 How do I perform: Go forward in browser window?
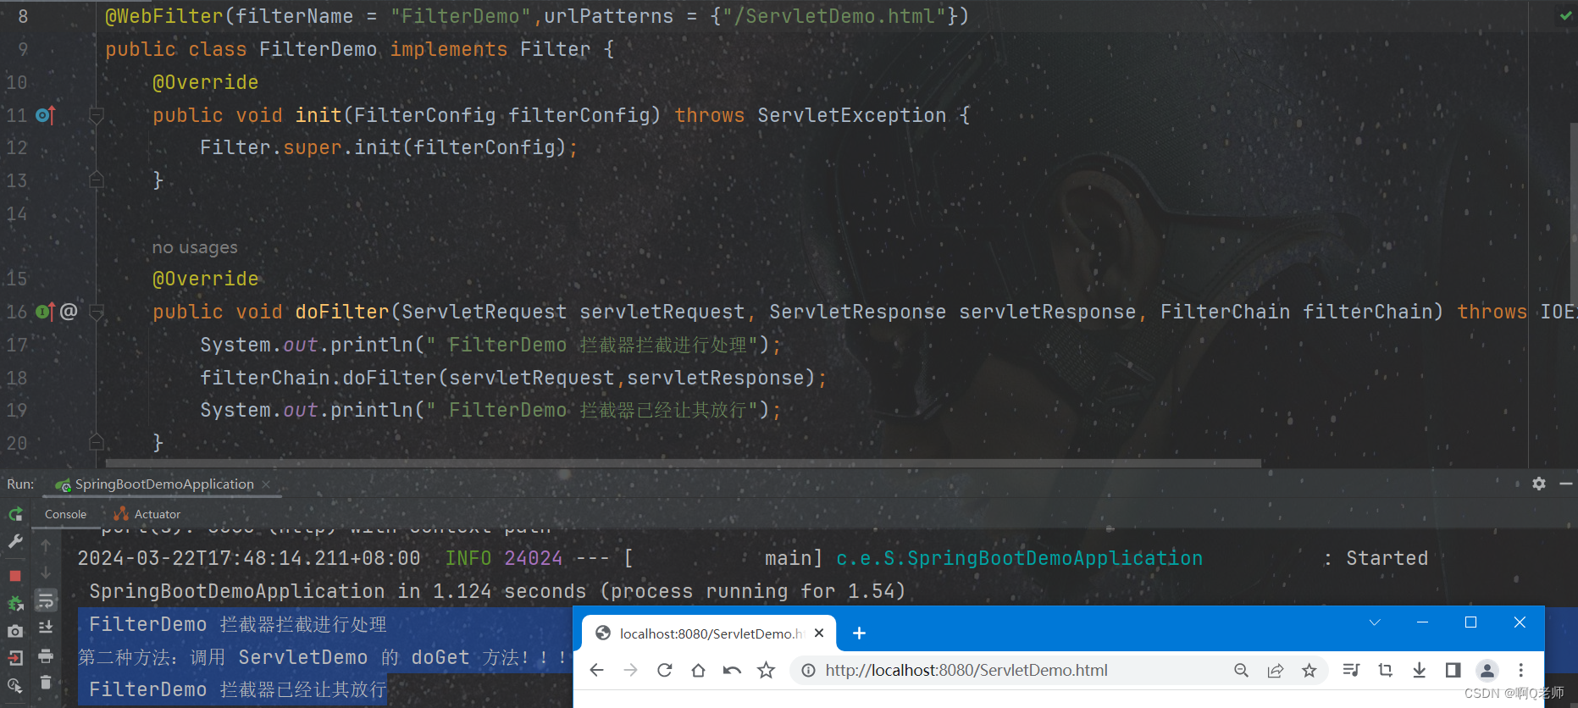630,671
